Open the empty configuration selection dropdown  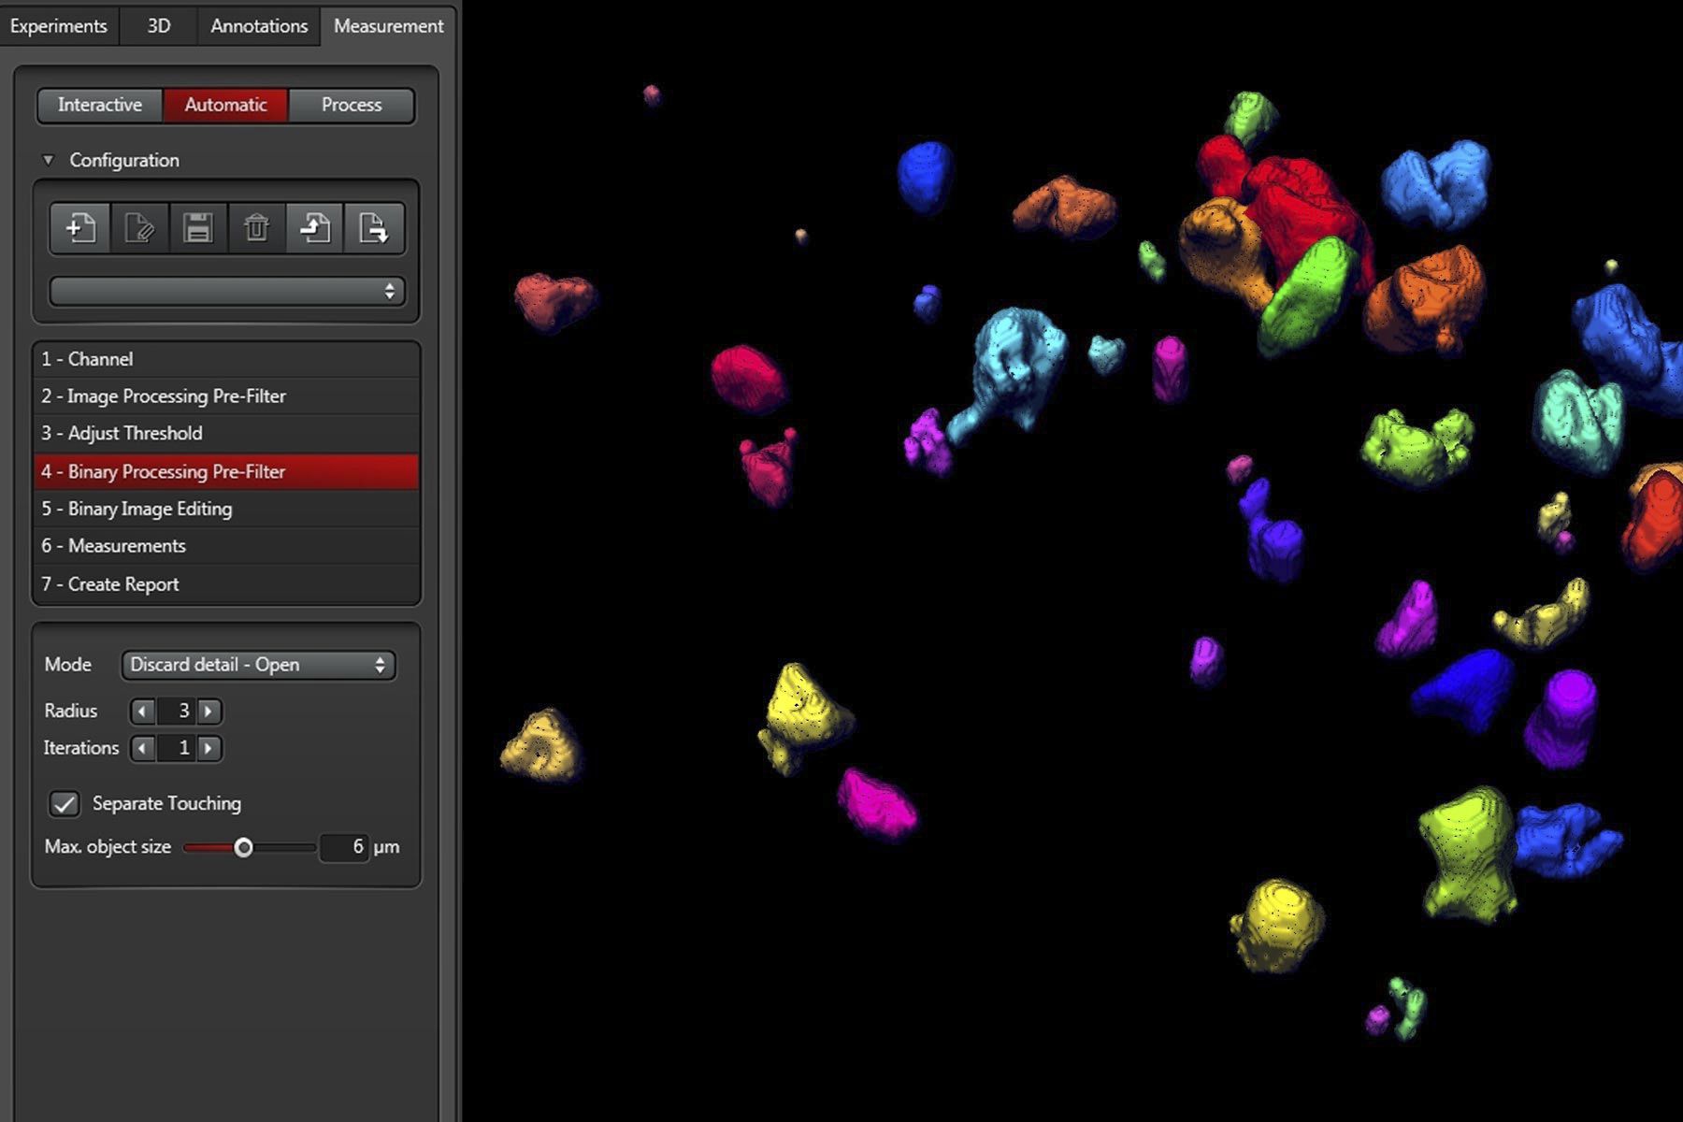pyautogui.click(x=226, y=292)
